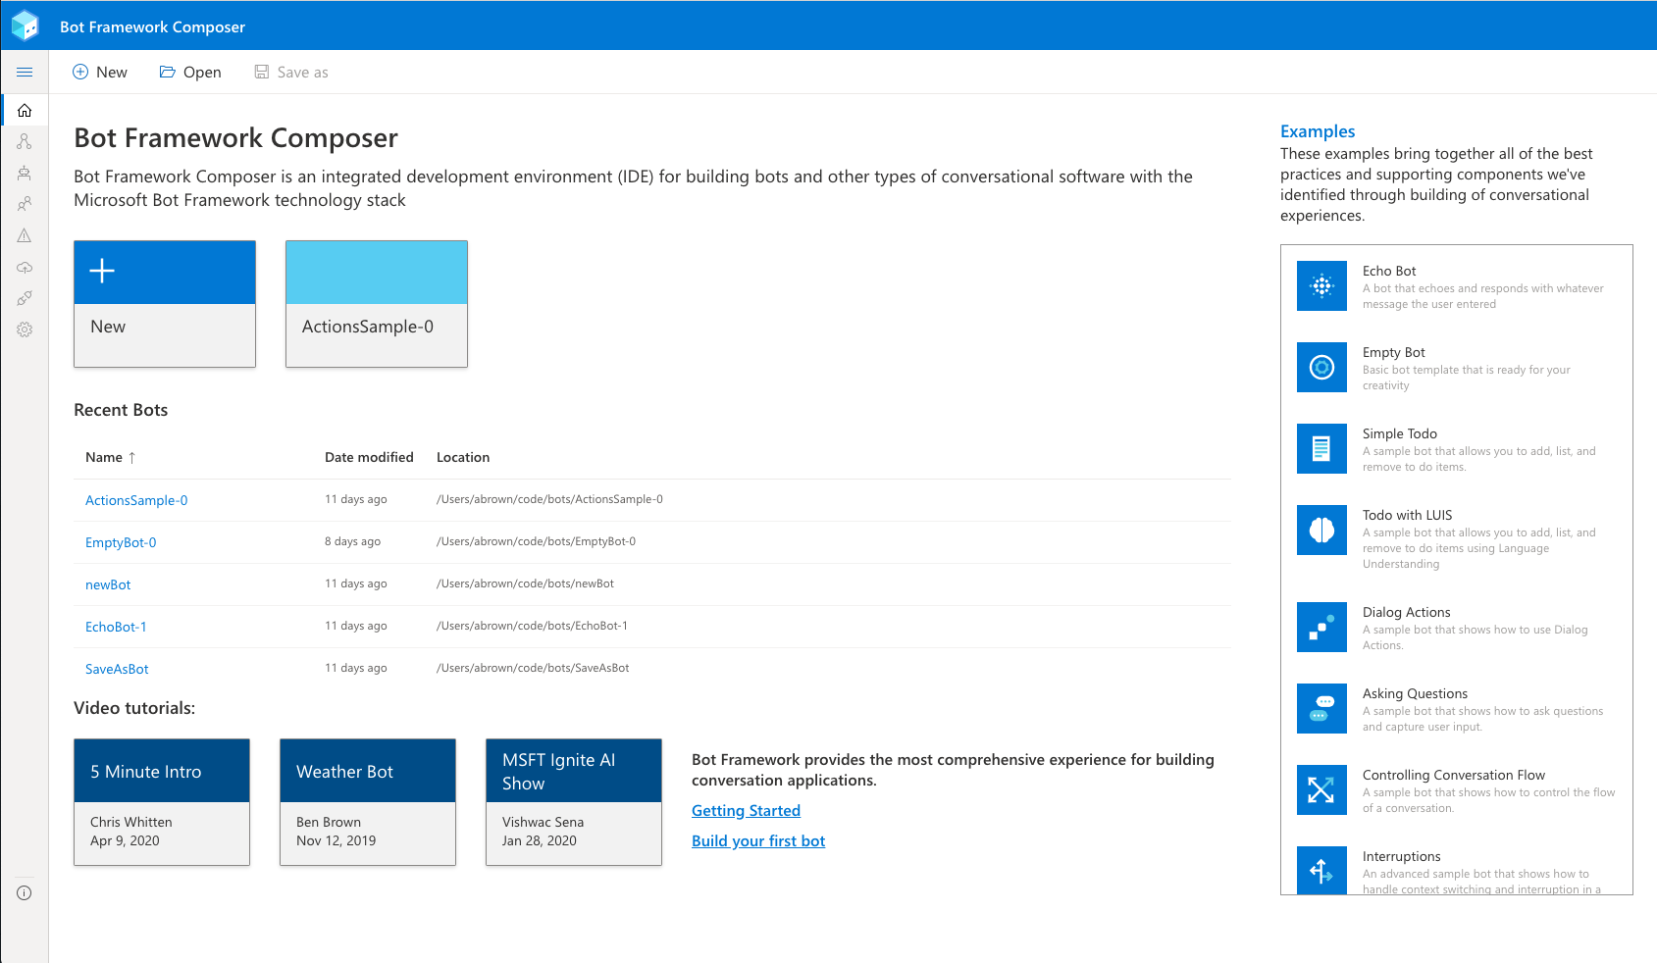1657x963 pixels.
Task: Select the Todo with LUIS example title
Action: pyautogui.click(x=1407, y=515)
